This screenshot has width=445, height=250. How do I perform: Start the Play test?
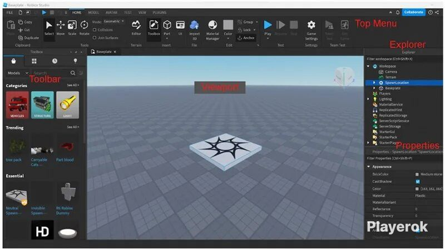[268, 26]
